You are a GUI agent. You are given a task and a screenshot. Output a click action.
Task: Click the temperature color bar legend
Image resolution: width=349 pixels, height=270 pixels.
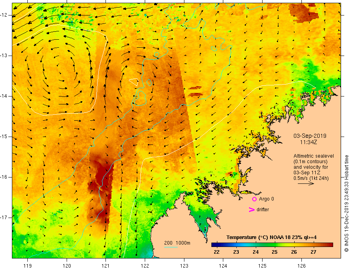click(272, 245)
